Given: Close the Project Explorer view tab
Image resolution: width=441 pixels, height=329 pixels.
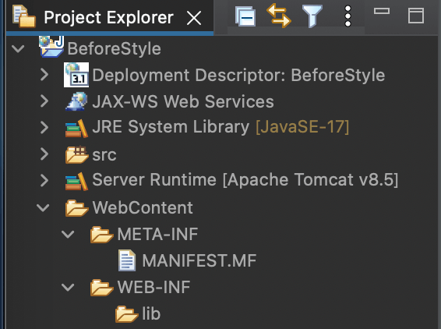Looking at the screenshot, I should (x=194, y=18).
